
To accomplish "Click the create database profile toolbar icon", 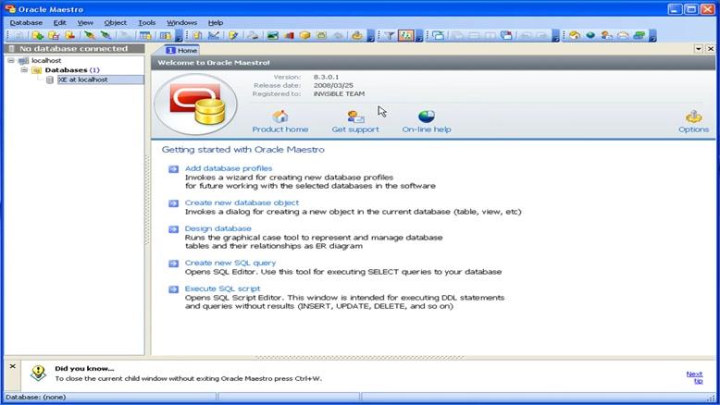I will 38,36.
